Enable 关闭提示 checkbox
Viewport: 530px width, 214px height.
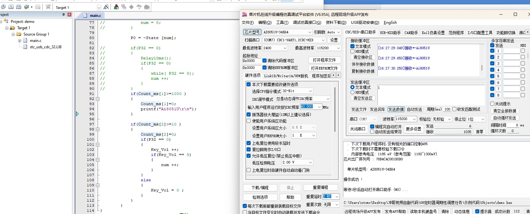coord(492,104)
